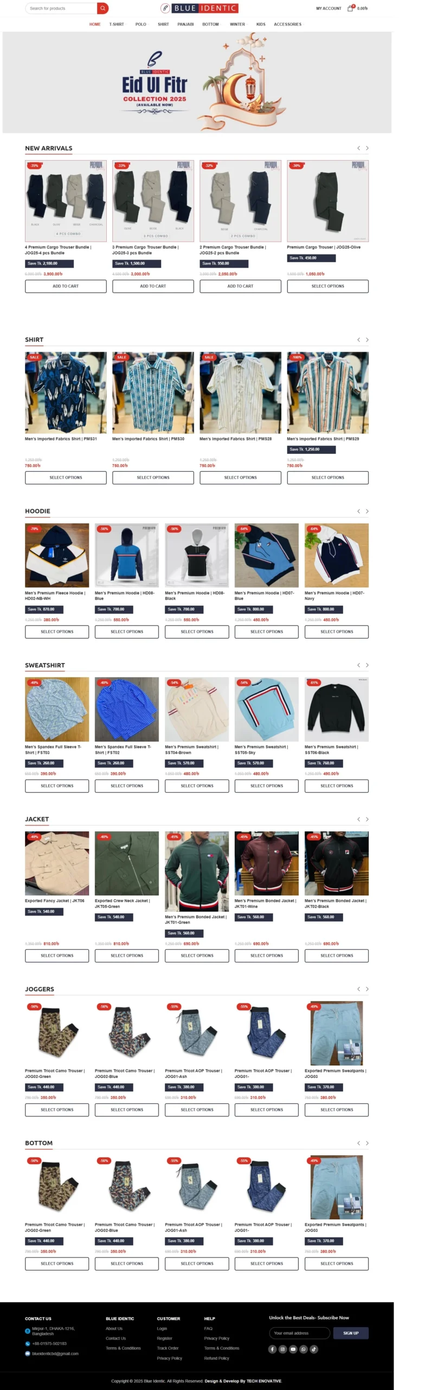Open the YouTube social icon in footer
The image size is (431, 1390).
click(293, 1349)
